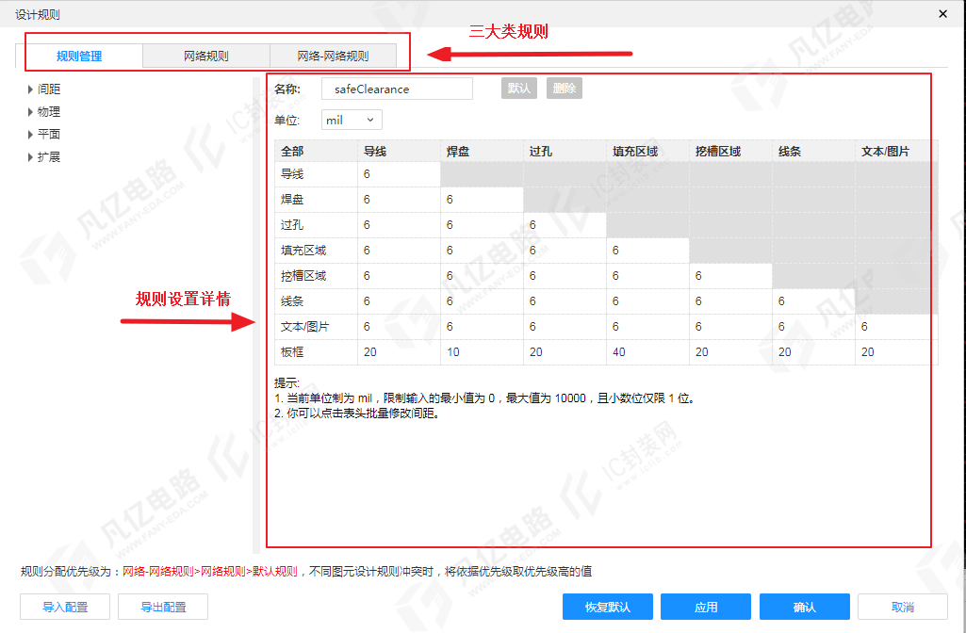Close the 设计规则 dialog
Viewport: 966px width, 633px height.
(942, 13)
